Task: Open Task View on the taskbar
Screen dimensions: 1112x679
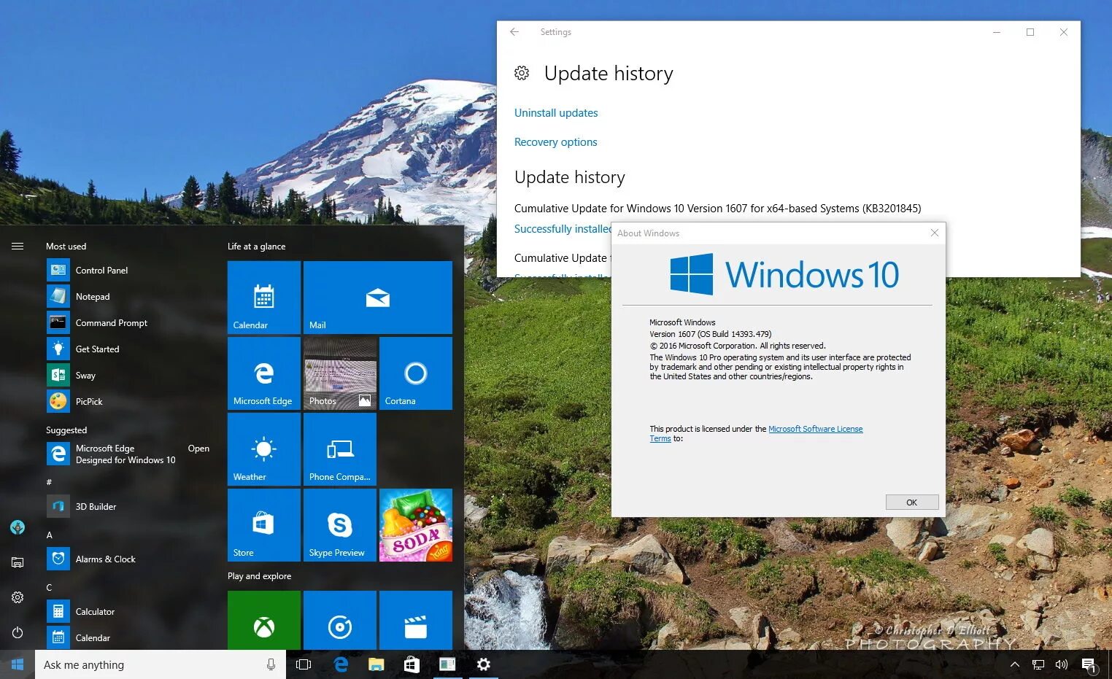Action: (304, 664)
